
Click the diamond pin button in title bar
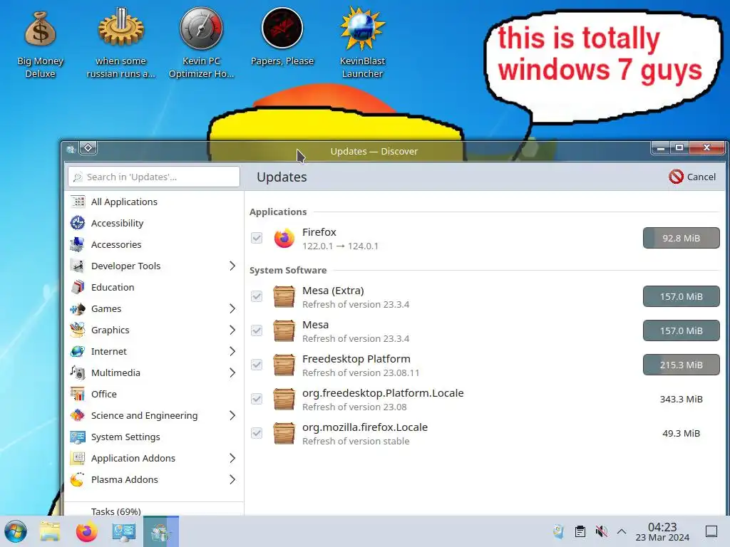(88, 148)
